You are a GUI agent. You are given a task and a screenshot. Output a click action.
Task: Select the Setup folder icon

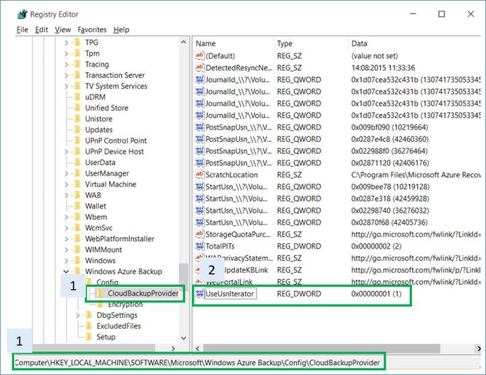(x=89, y=337)
